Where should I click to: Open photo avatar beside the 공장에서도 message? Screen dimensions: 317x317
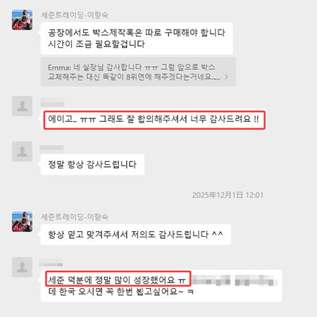click(22, 20)
